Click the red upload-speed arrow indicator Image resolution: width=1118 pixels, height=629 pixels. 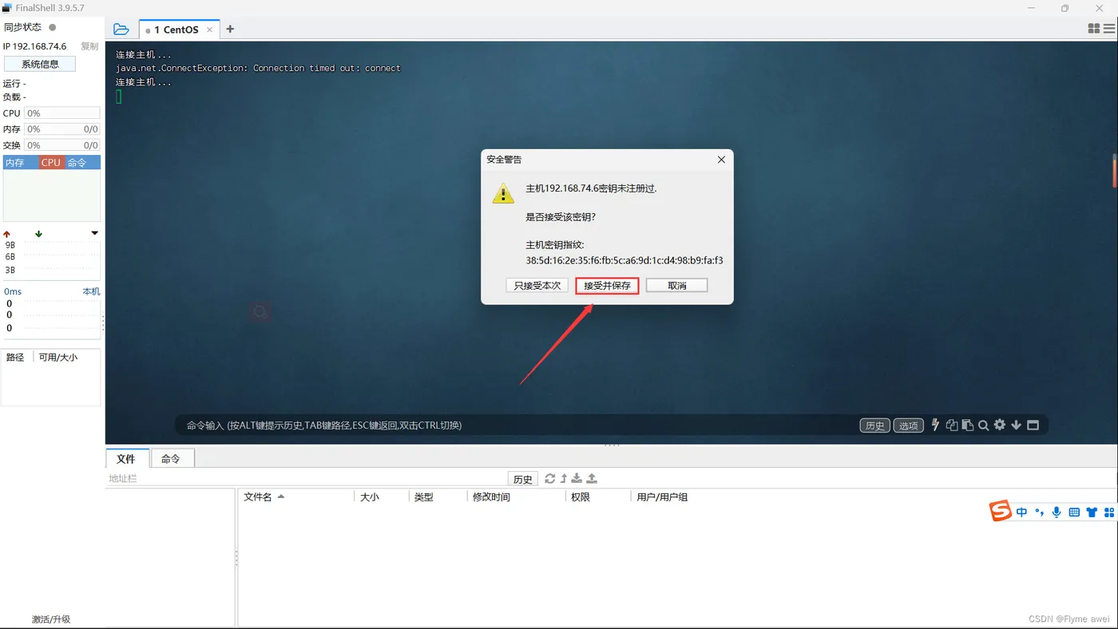(7, 234)
